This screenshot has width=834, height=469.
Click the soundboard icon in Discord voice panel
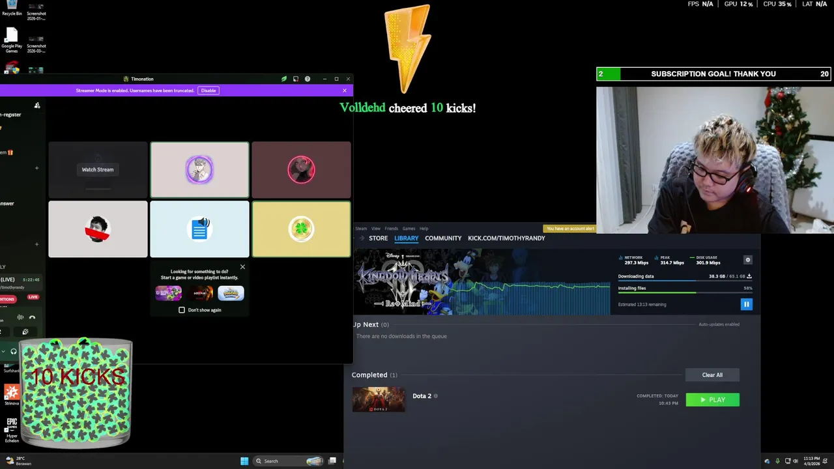click(x=25, y=332)
